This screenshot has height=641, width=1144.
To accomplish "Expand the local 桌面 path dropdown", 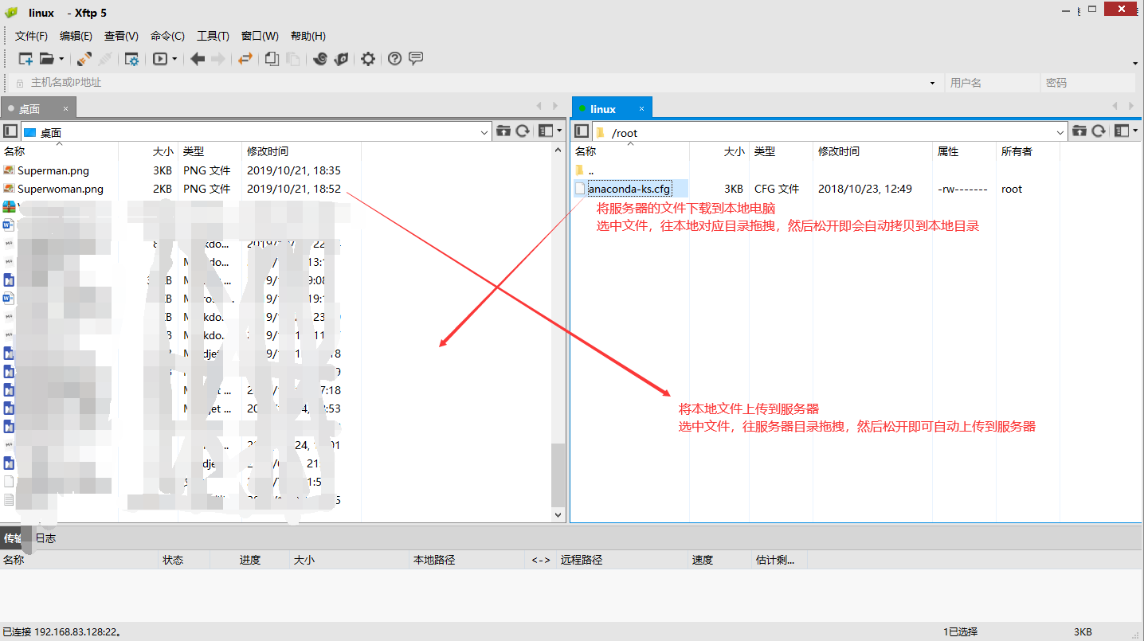I will point(484,132).
